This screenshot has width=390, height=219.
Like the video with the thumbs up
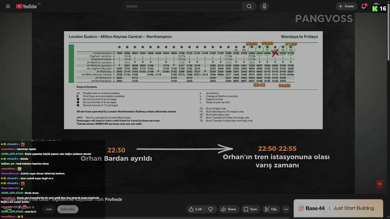pyautogui.click(x=195, y=209)
